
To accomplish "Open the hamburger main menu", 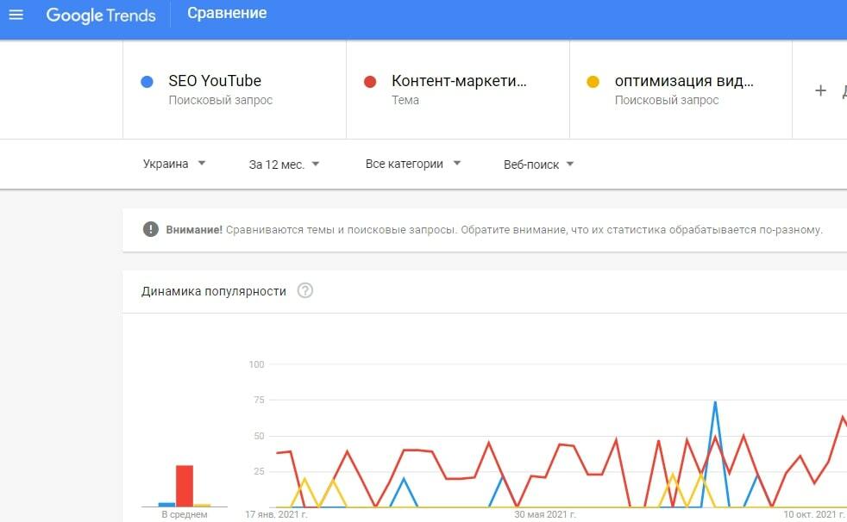I will point(16,15).
